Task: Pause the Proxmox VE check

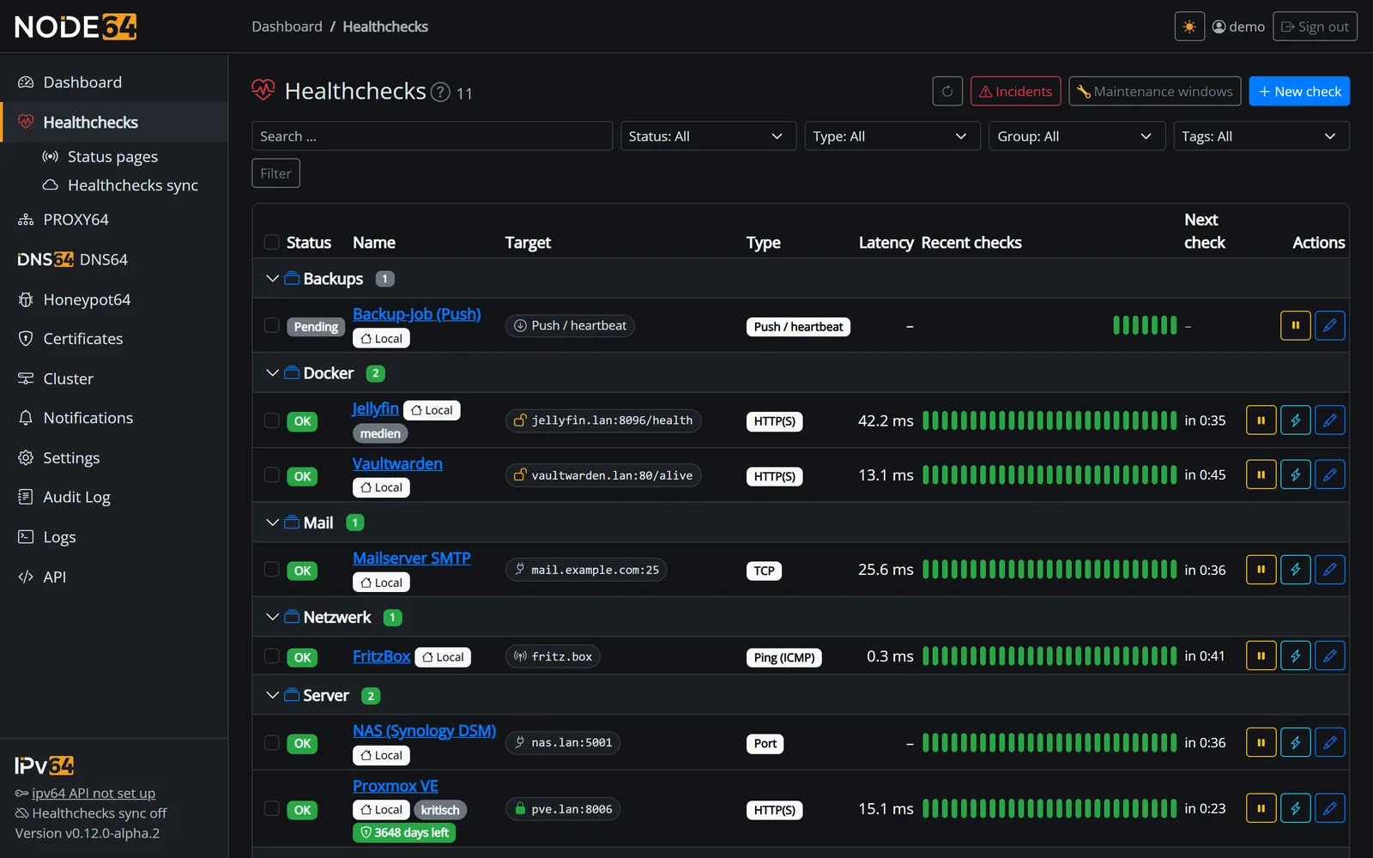Action: (1261, 808)
